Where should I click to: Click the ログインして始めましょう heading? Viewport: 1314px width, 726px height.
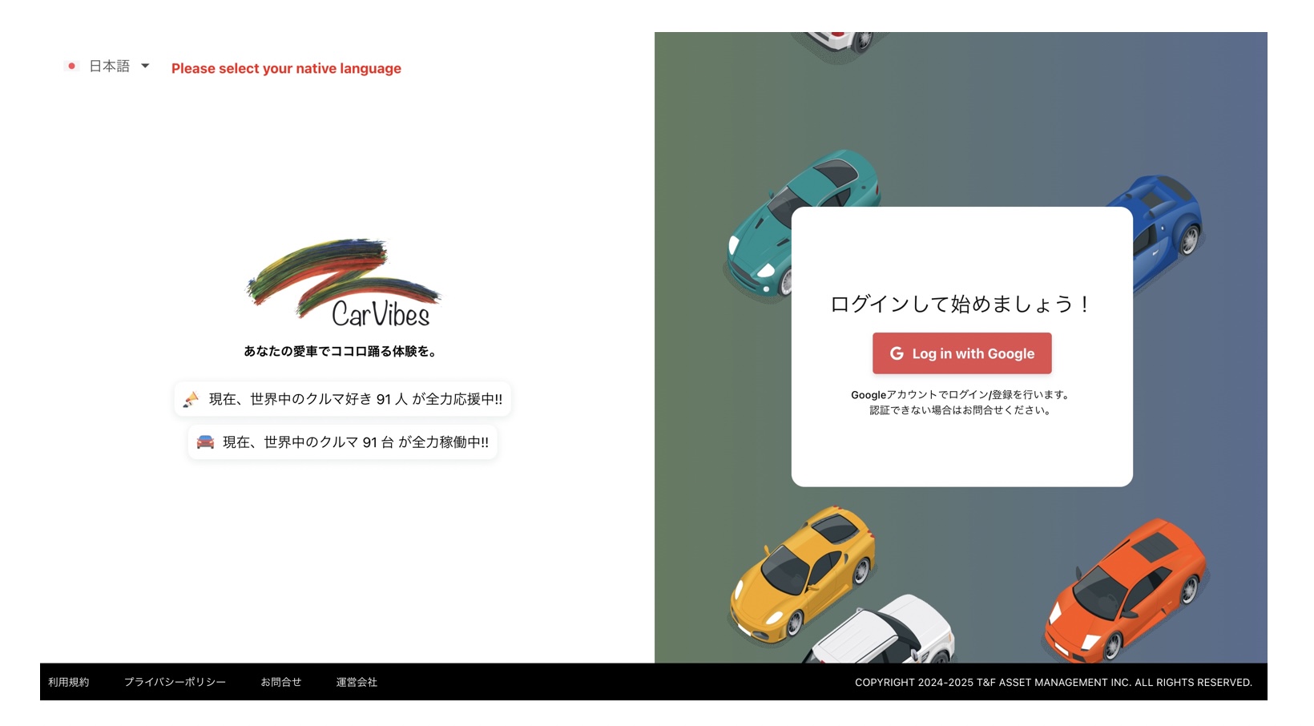pos(961,305)
